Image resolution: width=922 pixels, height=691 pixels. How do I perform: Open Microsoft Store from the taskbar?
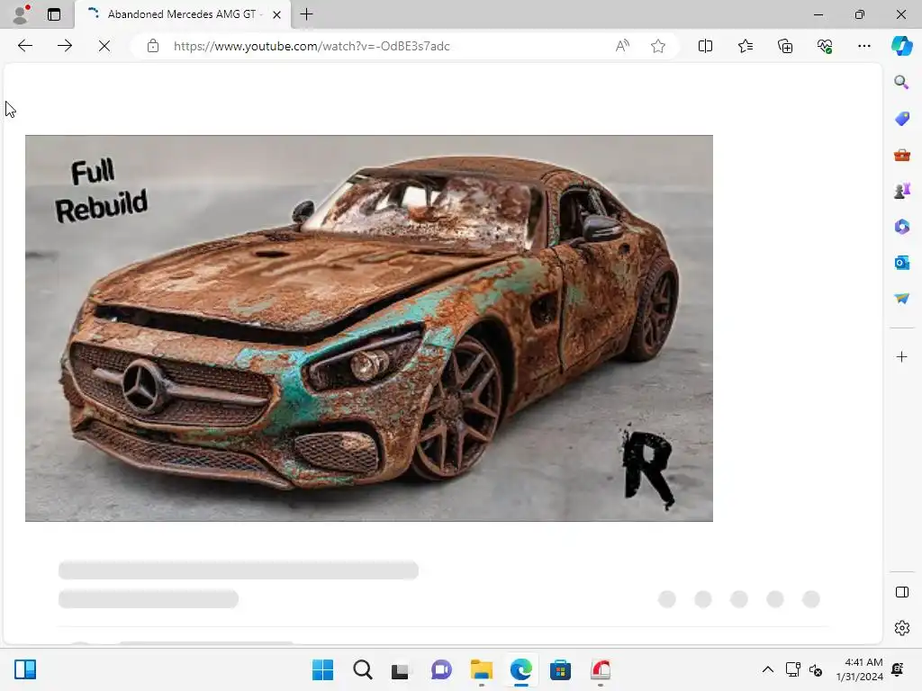click(x=560, y=669)
